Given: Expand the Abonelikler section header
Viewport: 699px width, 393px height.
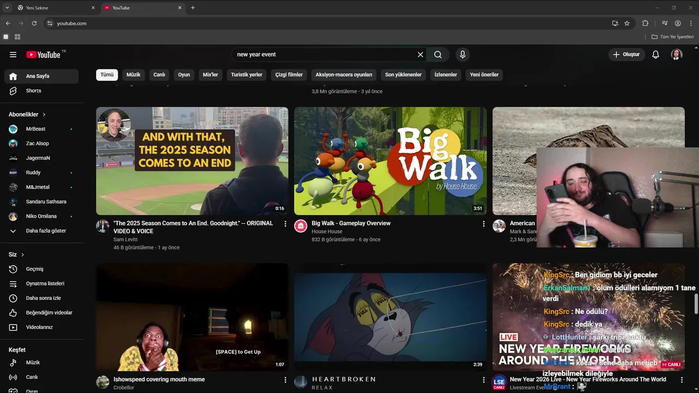Looking at the screenshot, I should coord(27,115).
